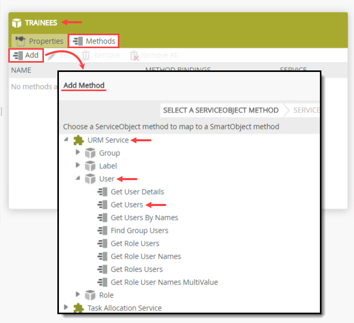Click the Remove All trash icon
The image size is (354, 323).
pos(134,55)
